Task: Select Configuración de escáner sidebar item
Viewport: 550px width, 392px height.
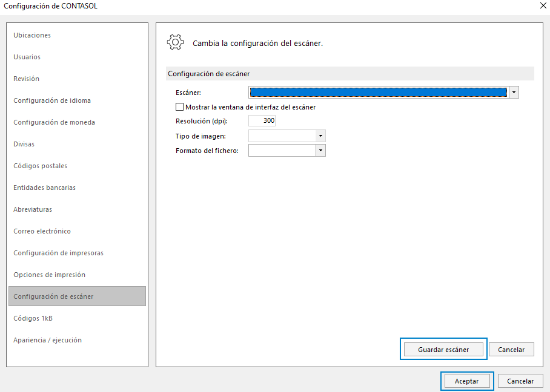Action: 77,296
